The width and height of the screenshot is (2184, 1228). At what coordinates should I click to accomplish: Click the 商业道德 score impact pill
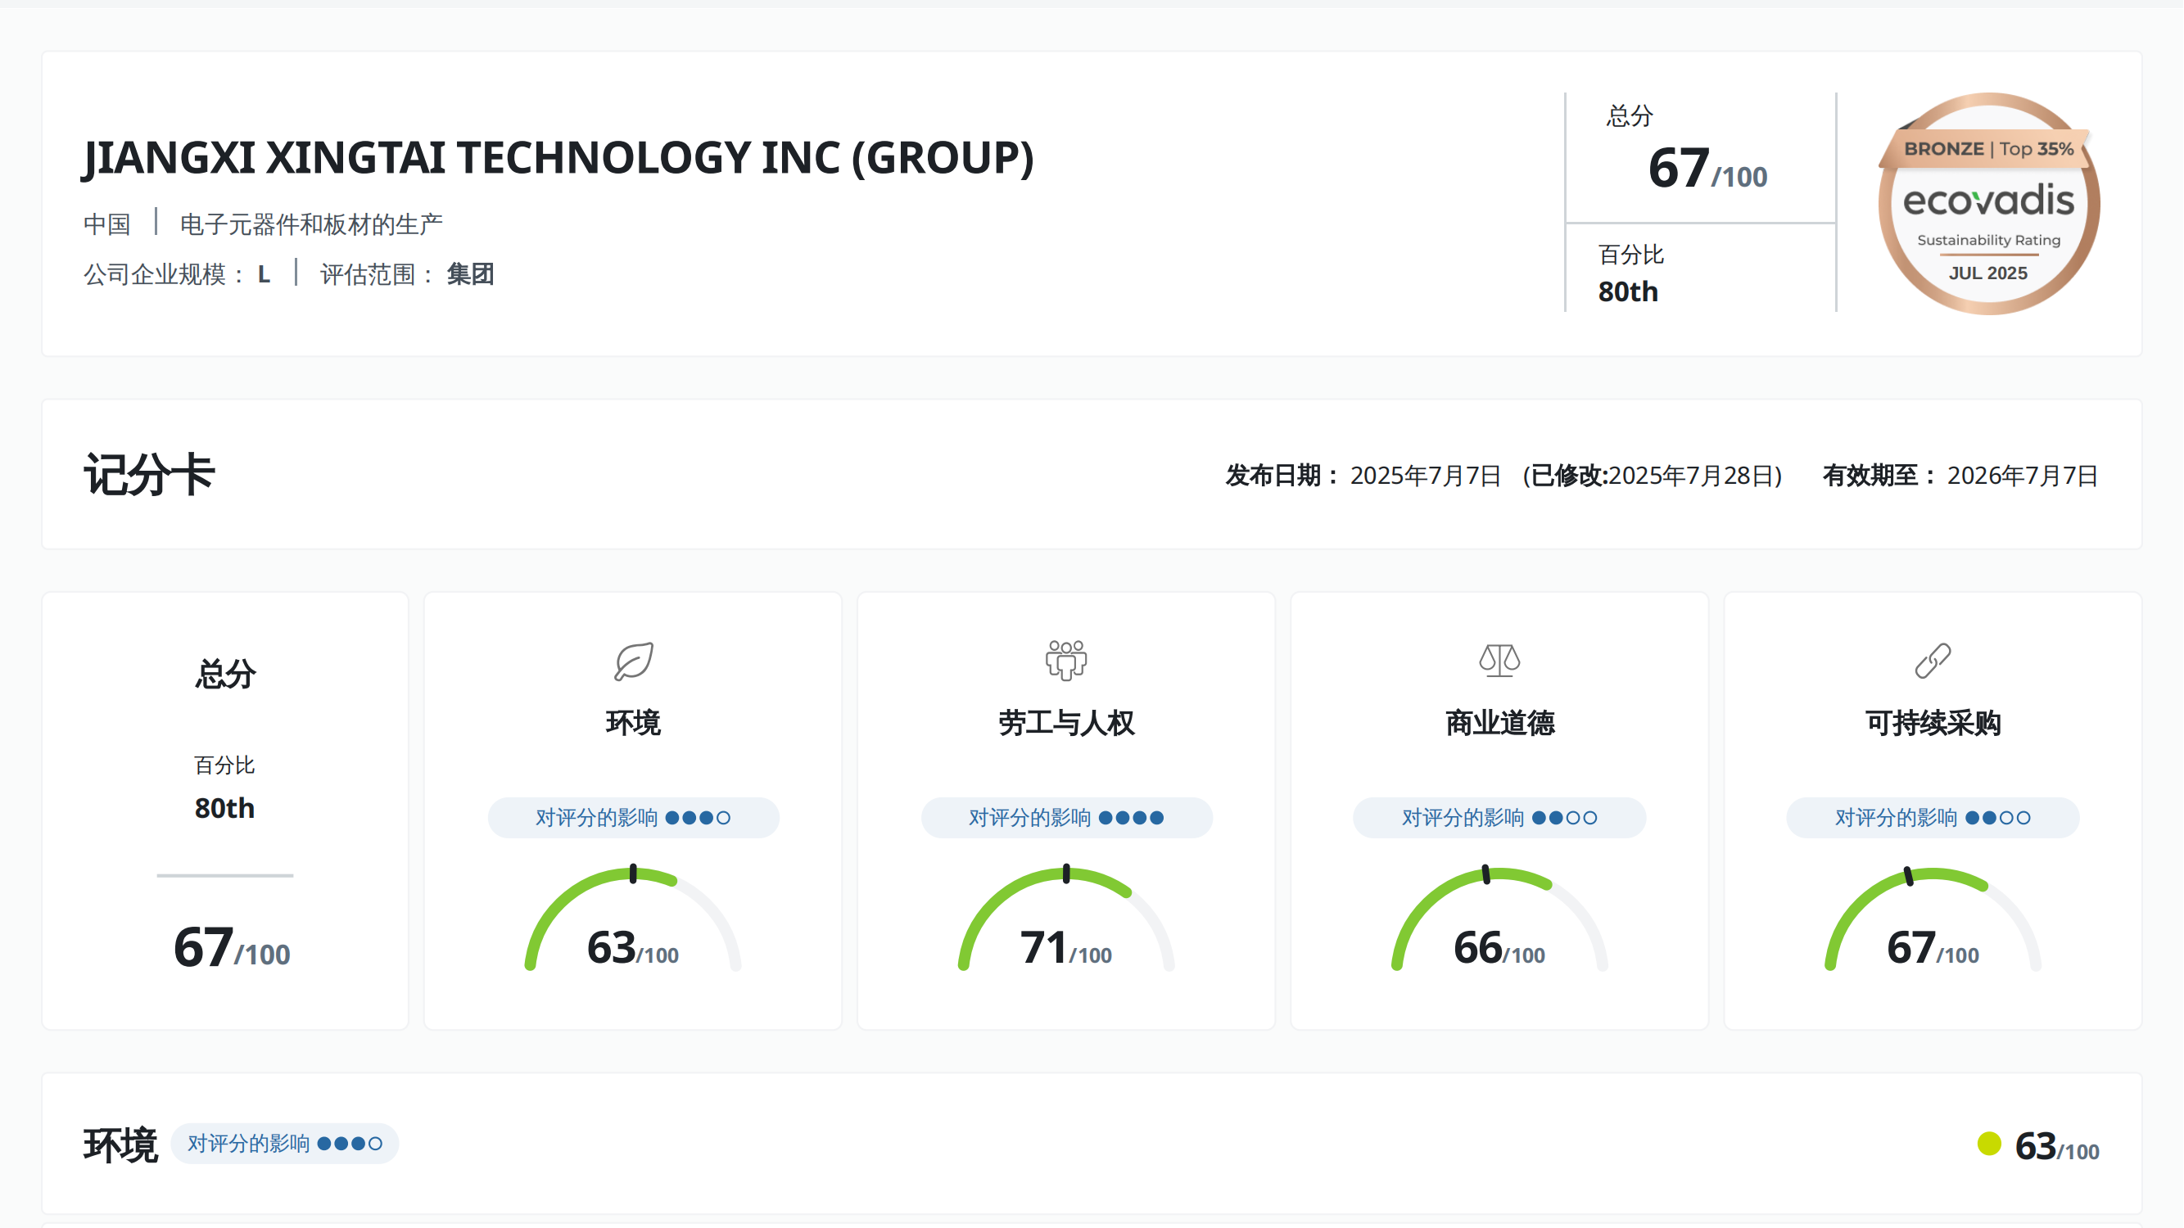[1499, 818]
